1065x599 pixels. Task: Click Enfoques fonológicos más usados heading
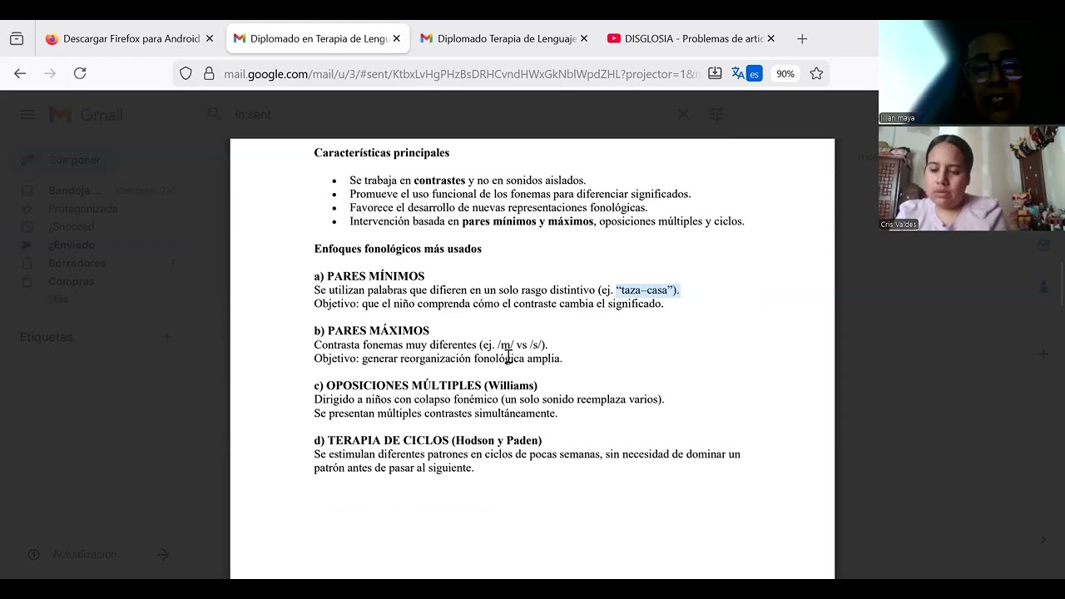pos(398,249)
